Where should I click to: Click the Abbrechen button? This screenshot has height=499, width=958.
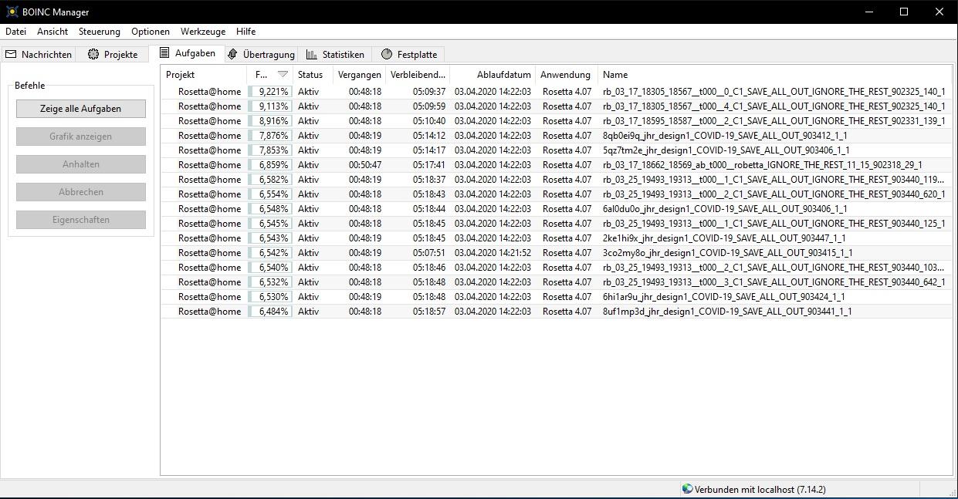coord(81,192)
